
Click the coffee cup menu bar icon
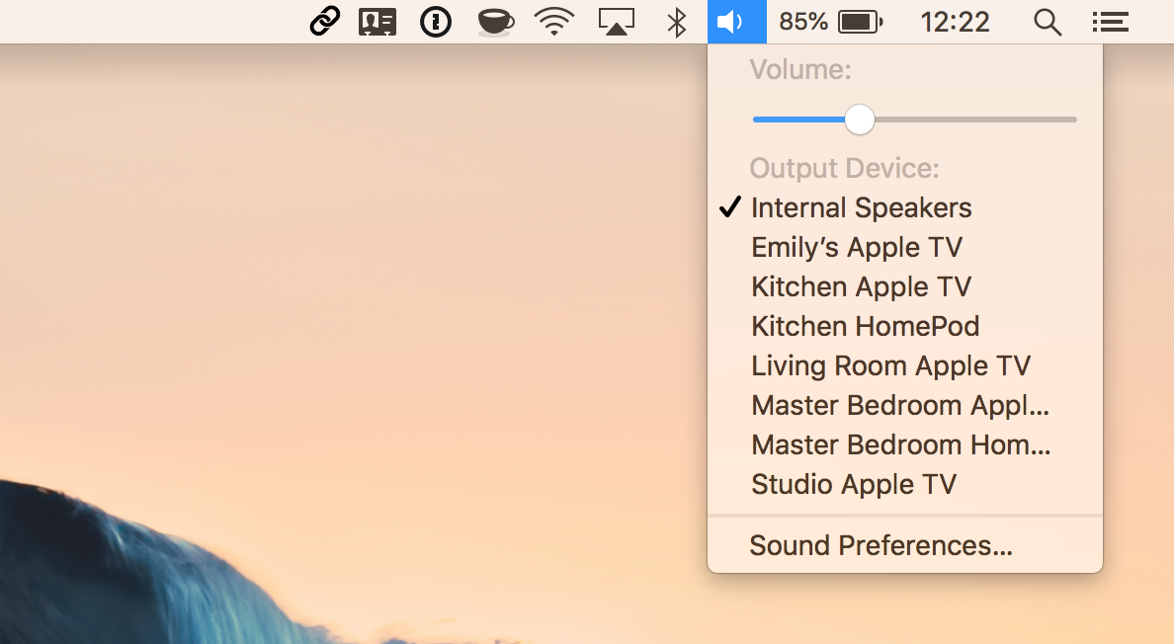[495, 21]
